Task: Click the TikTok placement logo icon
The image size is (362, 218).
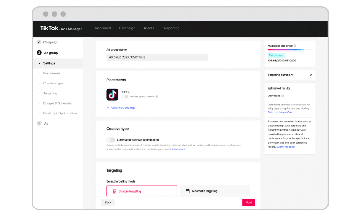Action: point(112,94)
